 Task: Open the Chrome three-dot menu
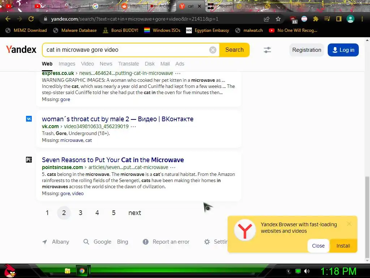click(x=362, y=19)
